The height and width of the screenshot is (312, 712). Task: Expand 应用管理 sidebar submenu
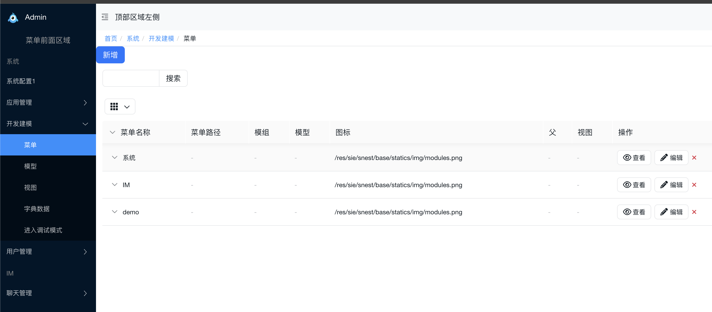(x=48, y=102)
